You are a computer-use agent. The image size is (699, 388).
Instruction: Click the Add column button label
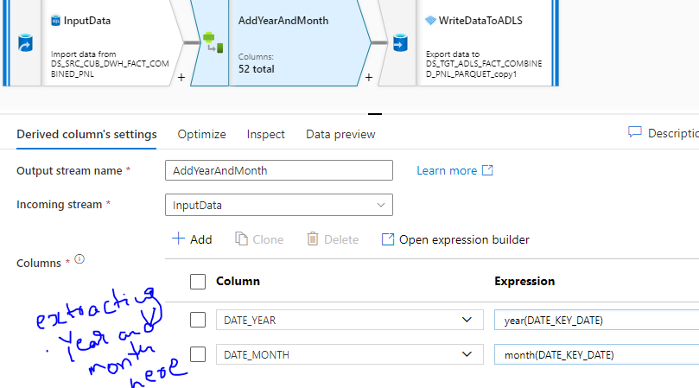click(201, 239)
